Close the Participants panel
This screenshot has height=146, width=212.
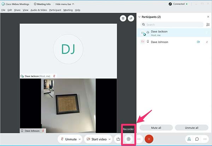click(x=208, y=17)
